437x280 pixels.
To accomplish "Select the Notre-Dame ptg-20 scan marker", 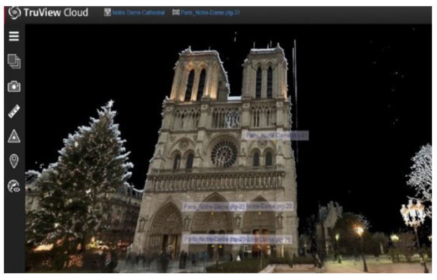I will click(271, 206).
